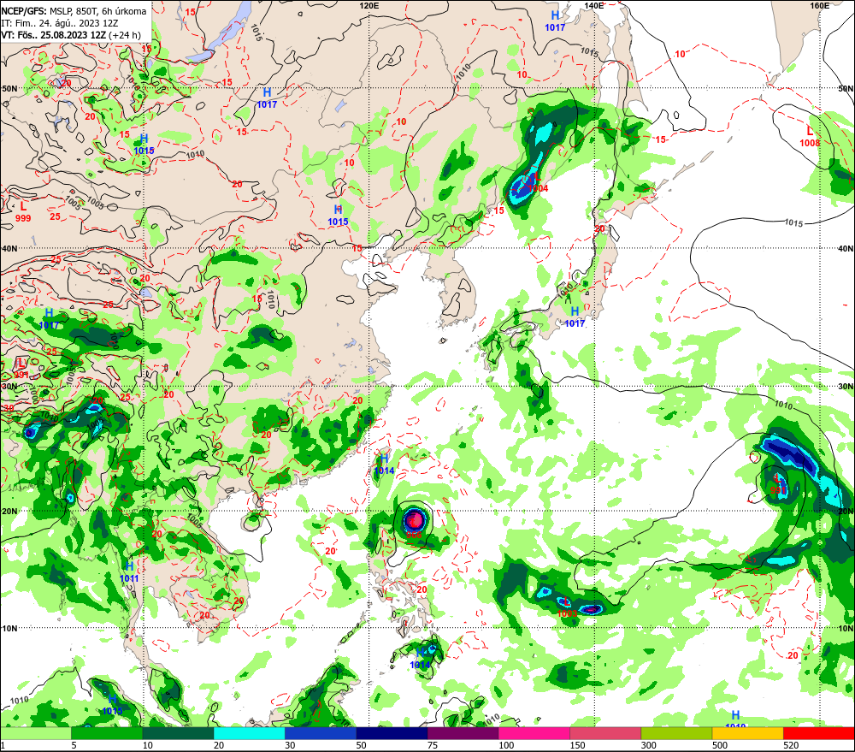Click the H 1017 high over the Tibet region
Screen dimensions: 855x752
(49, 319)
